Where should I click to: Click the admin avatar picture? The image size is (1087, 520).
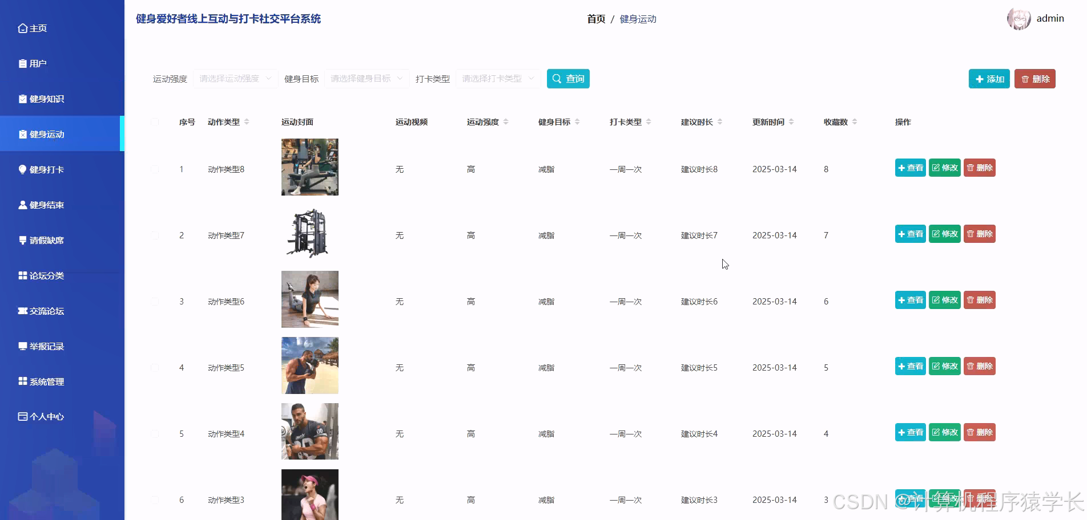(x=1018, y=19)
